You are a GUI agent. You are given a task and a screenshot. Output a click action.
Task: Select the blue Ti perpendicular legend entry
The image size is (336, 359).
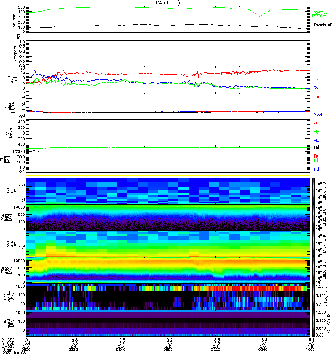[x=316, y=169]
